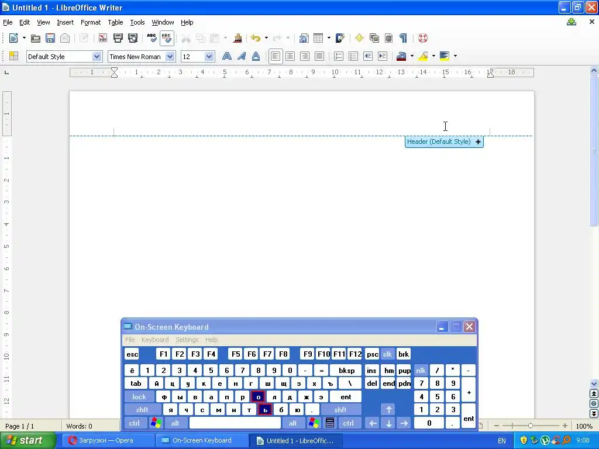Viewport: 599px width, 449px height.
Task: Click the update download icon near Help
Action: [x=572, y=22]
